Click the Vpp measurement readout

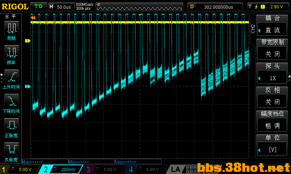pyautogui.click(x=138, y=162)
